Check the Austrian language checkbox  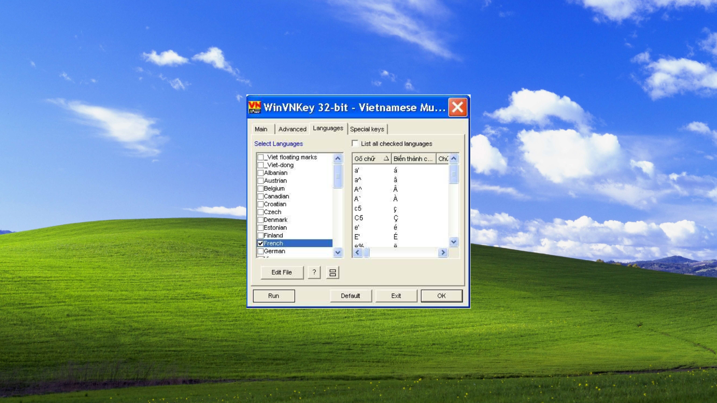(261, 181)
